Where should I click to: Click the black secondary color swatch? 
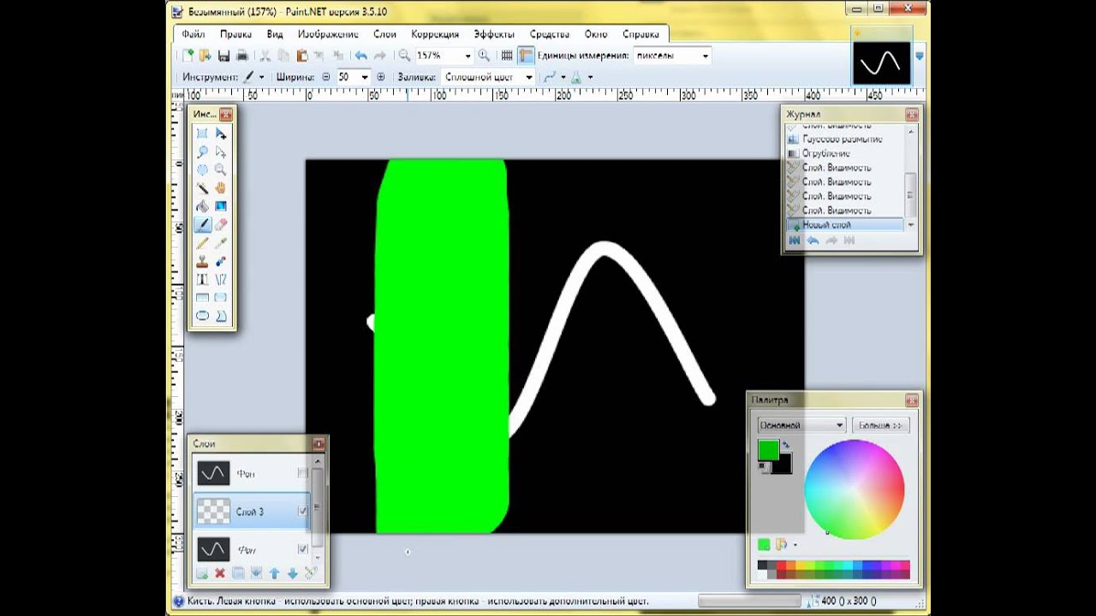pos(784,466)
